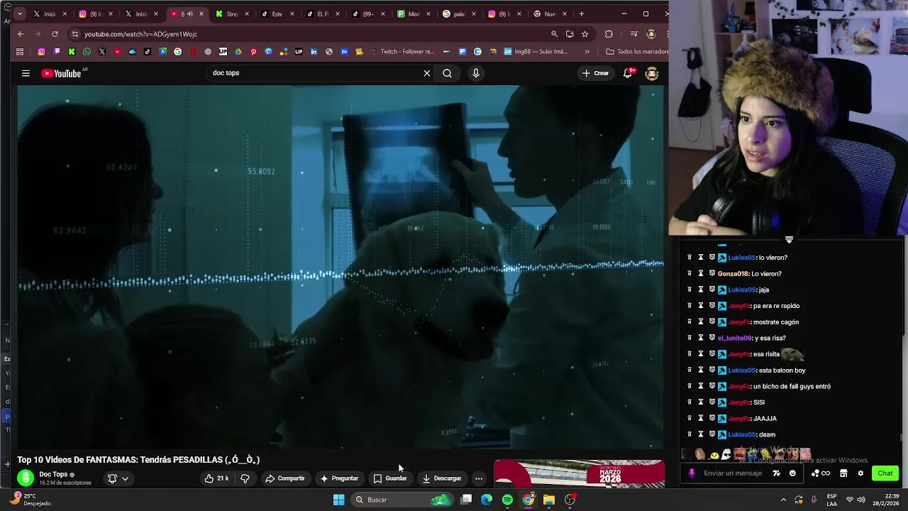Save the video with Guardar

pyautogui.click(x=390, y=478)
